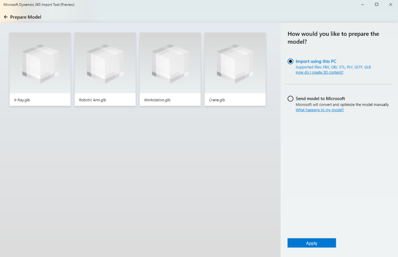Select the X-Ray.glb model thumbnail
Screen dimensions: 398x257
click(40, 69)
